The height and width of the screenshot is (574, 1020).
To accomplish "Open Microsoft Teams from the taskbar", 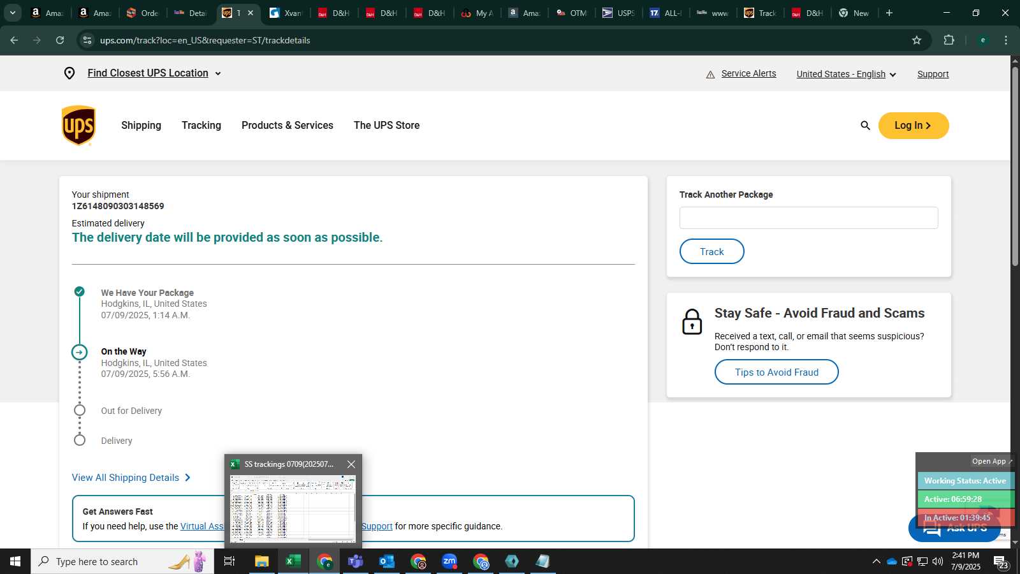I will [355, 561].
